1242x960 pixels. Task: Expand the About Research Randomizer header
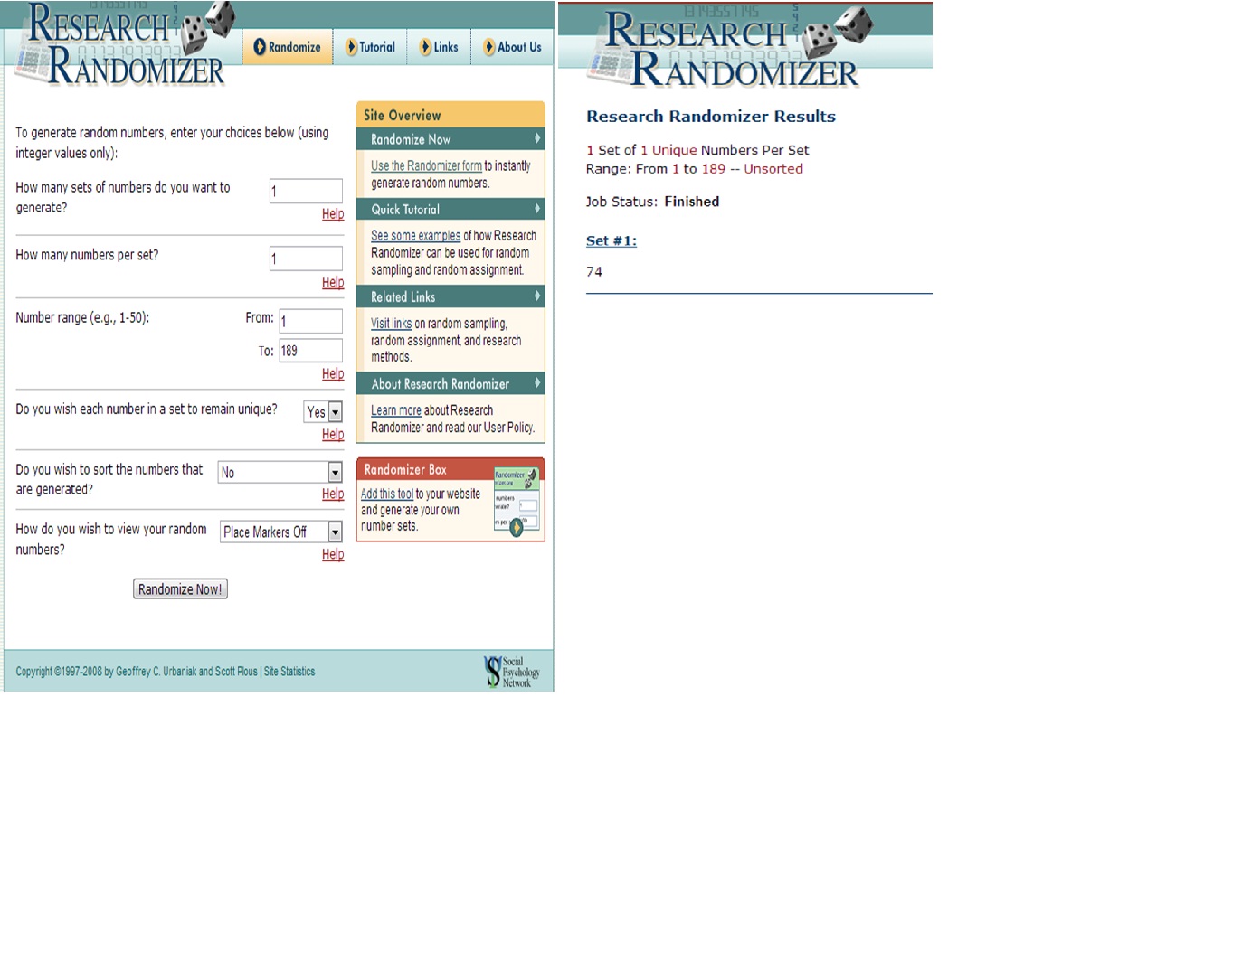pos(450,383)
